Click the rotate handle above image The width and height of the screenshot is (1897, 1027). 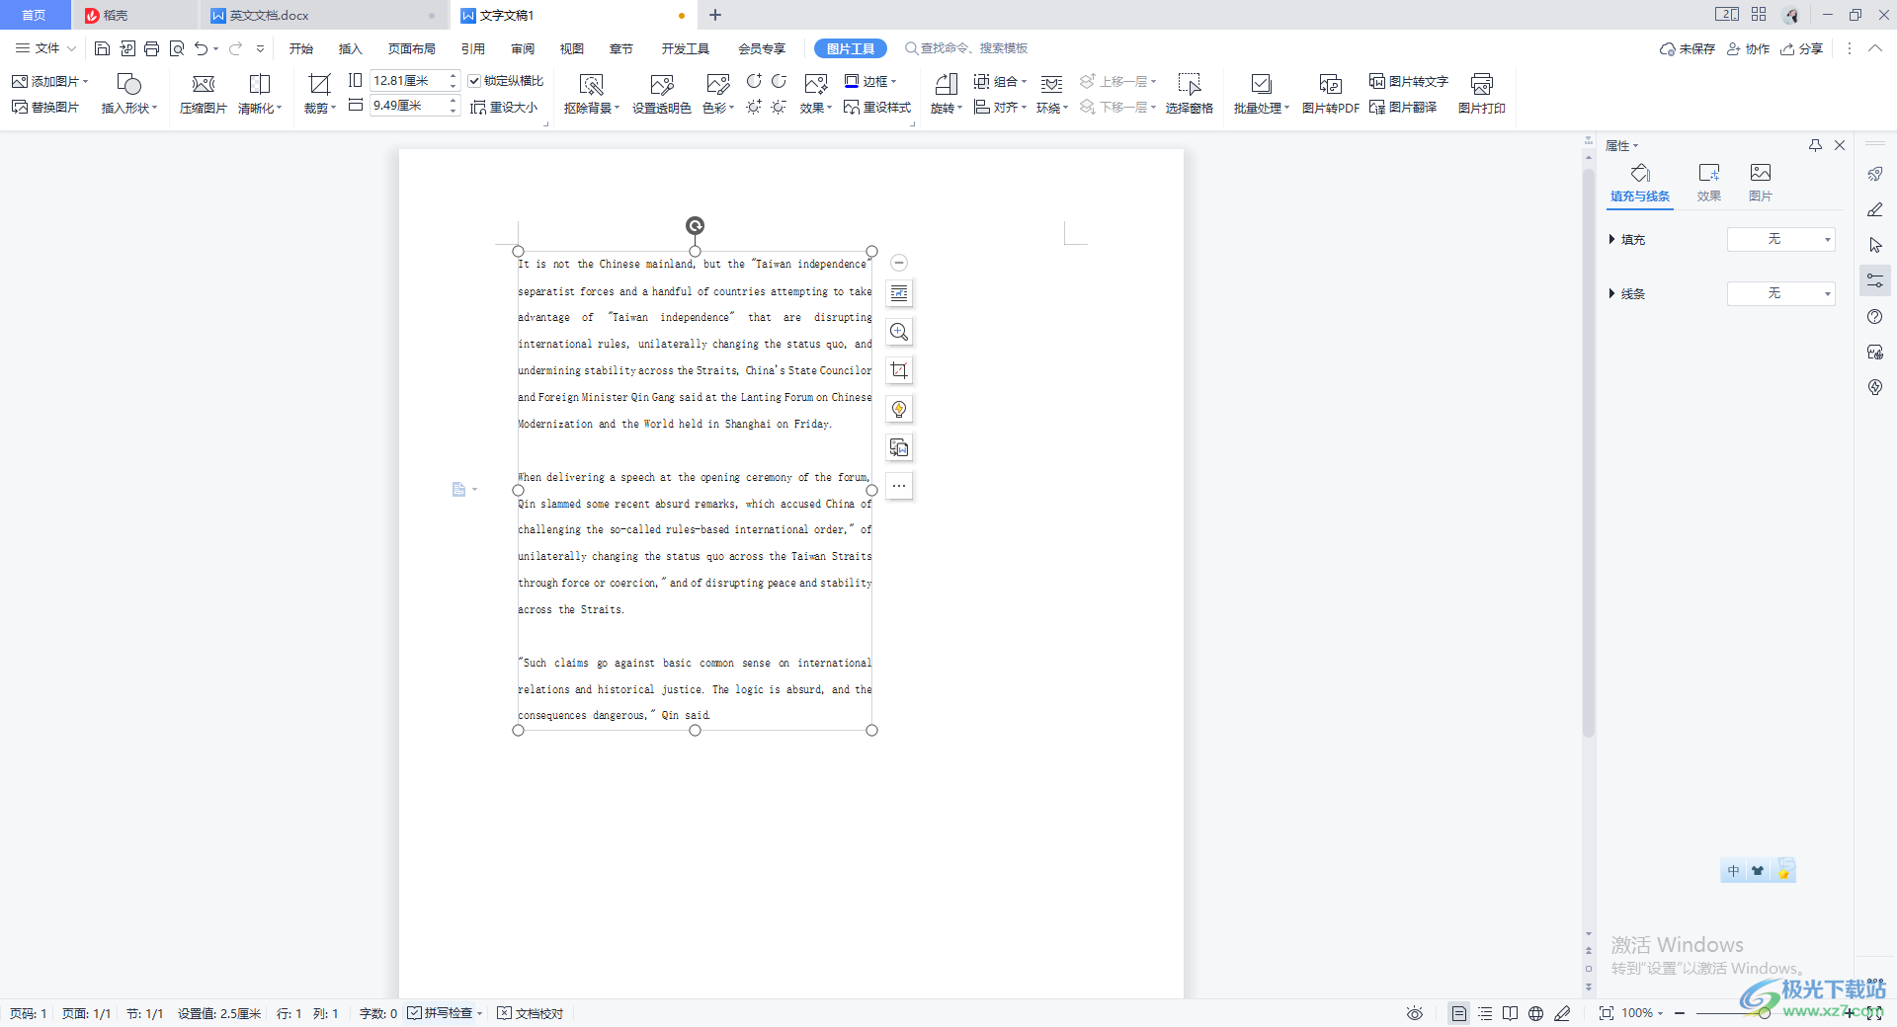(695, 226)
